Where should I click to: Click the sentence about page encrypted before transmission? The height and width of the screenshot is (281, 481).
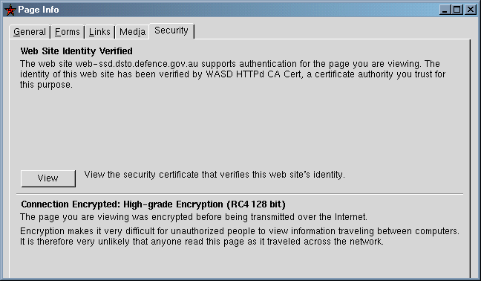pyautogui.click(x=194, y=217)
